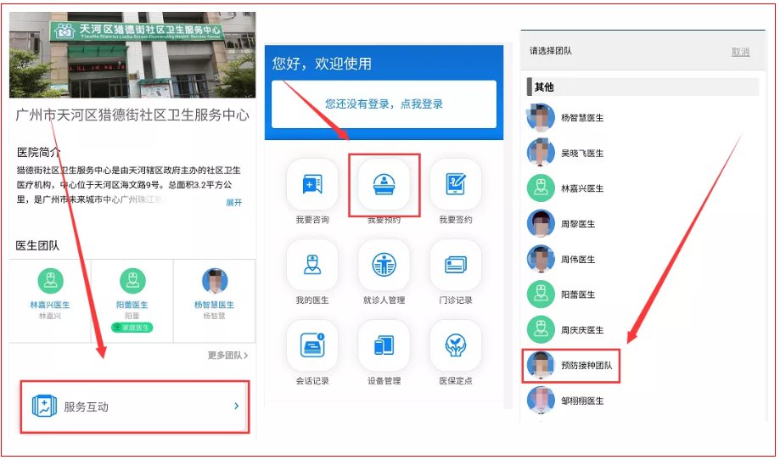
Task: Expand 更多团队 to see more teams
Action: [x=227, y=355]
